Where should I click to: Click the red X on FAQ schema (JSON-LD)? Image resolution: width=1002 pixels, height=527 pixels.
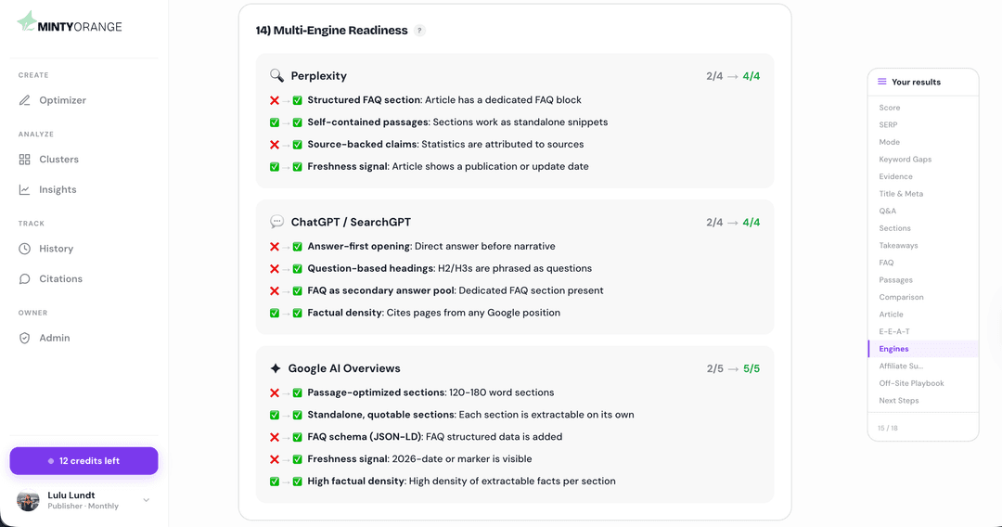coord(274,437)
